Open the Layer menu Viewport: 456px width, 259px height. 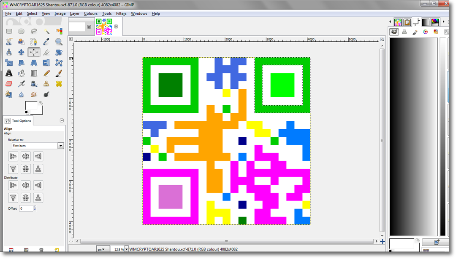[75, 13]
